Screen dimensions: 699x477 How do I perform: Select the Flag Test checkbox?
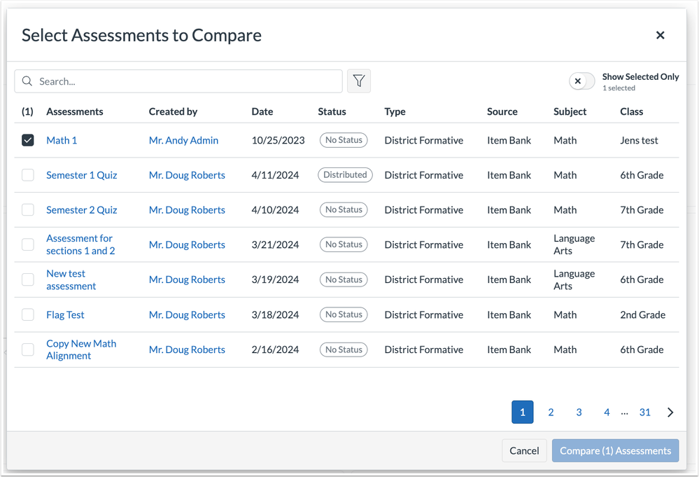pos(27,314)
